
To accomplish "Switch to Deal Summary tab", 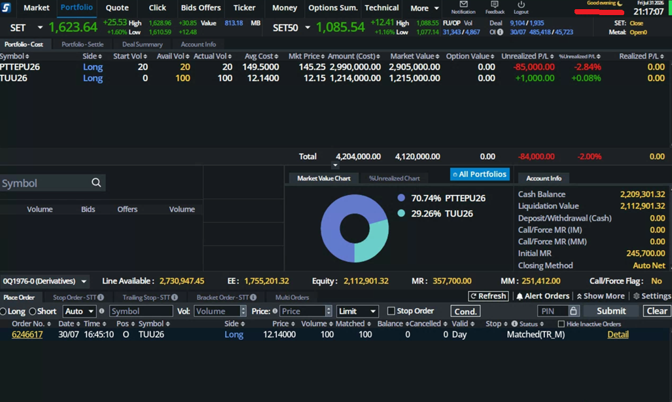I will click(142, 44).
